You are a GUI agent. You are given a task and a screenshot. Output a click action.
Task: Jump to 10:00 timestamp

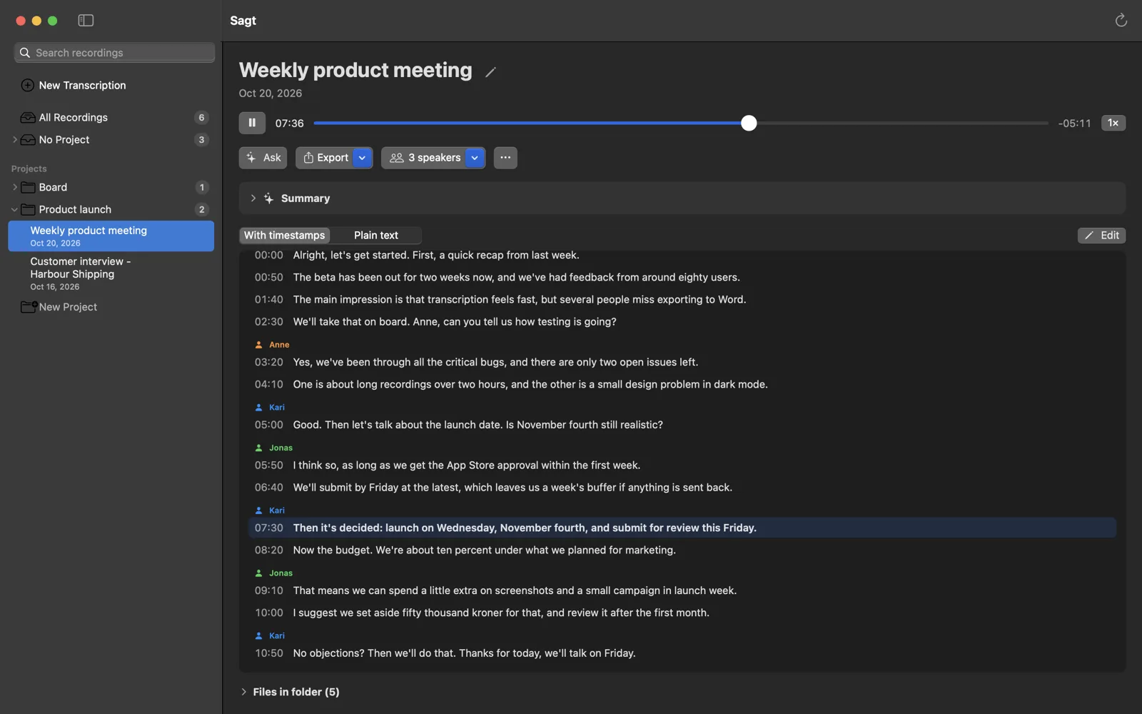pos(269,613)
